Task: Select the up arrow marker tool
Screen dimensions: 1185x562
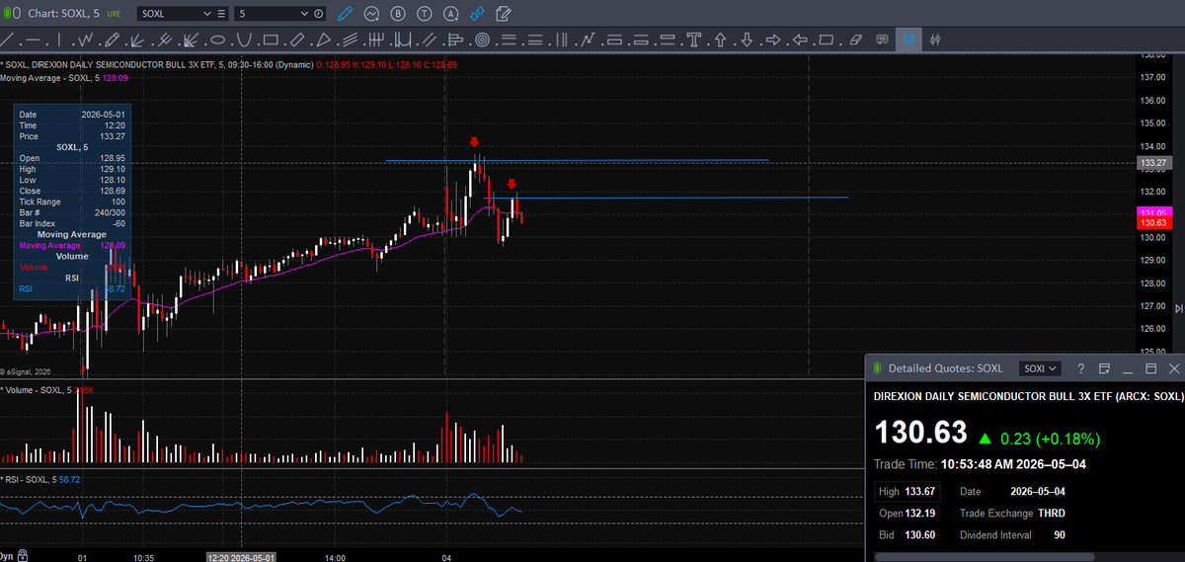Action: click(x=720, y=40)
